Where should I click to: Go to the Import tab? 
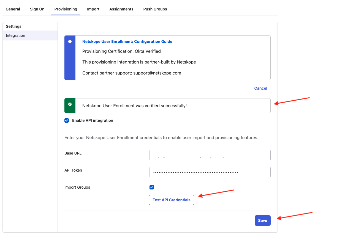tap(93, 9)
